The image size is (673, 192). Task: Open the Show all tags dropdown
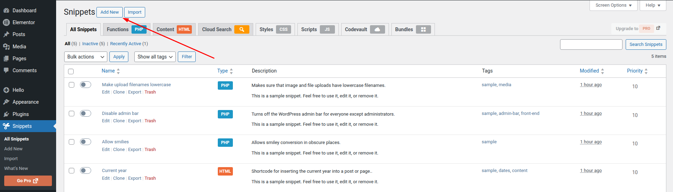click(x=155, y=57)
